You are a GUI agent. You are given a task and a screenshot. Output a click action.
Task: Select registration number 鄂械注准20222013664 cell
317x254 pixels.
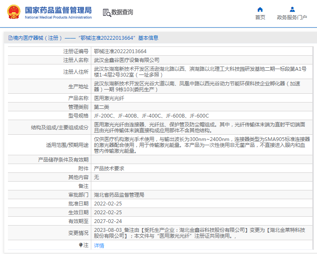(x=120, y=51)
